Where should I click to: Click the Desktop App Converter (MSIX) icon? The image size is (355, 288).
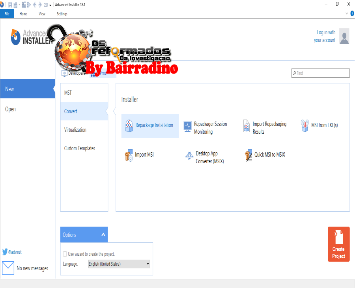point(189,156)
